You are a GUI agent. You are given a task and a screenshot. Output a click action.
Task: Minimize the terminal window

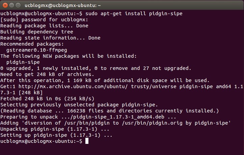[11, 5]
